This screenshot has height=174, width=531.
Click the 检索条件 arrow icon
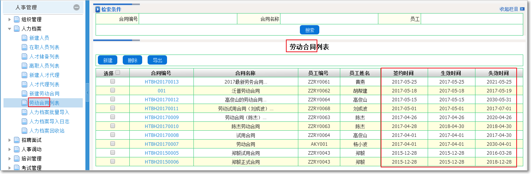pos(98,9)
